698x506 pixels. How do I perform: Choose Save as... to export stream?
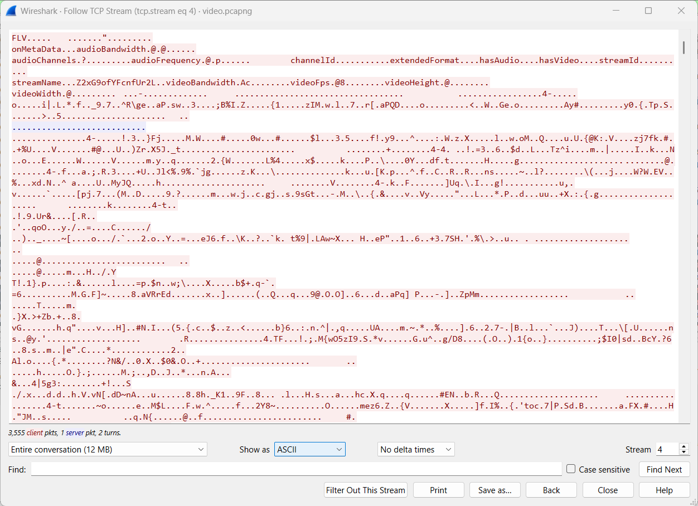coord(495,490)
